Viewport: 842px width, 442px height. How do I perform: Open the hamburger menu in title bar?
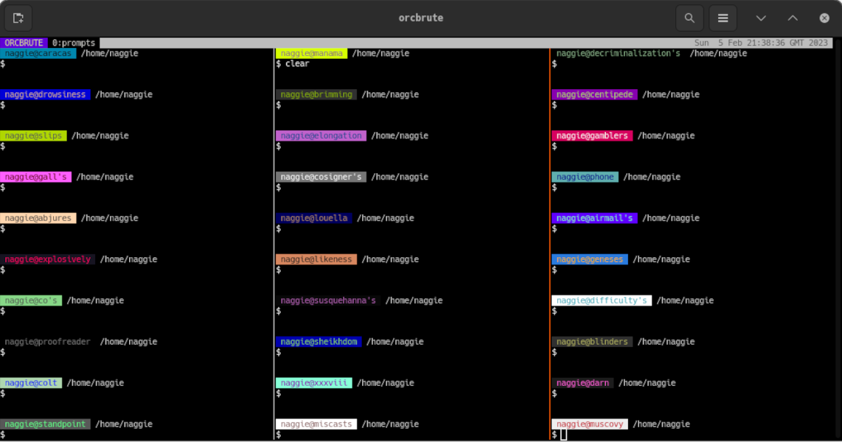click(723, 18)
